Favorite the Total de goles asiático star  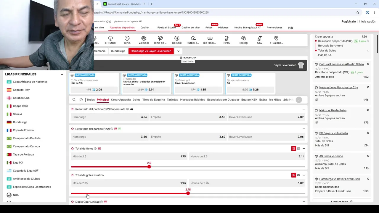[73, 175]
